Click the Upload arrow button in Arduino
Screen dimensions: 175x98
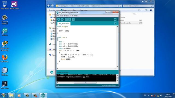point(62,19)
